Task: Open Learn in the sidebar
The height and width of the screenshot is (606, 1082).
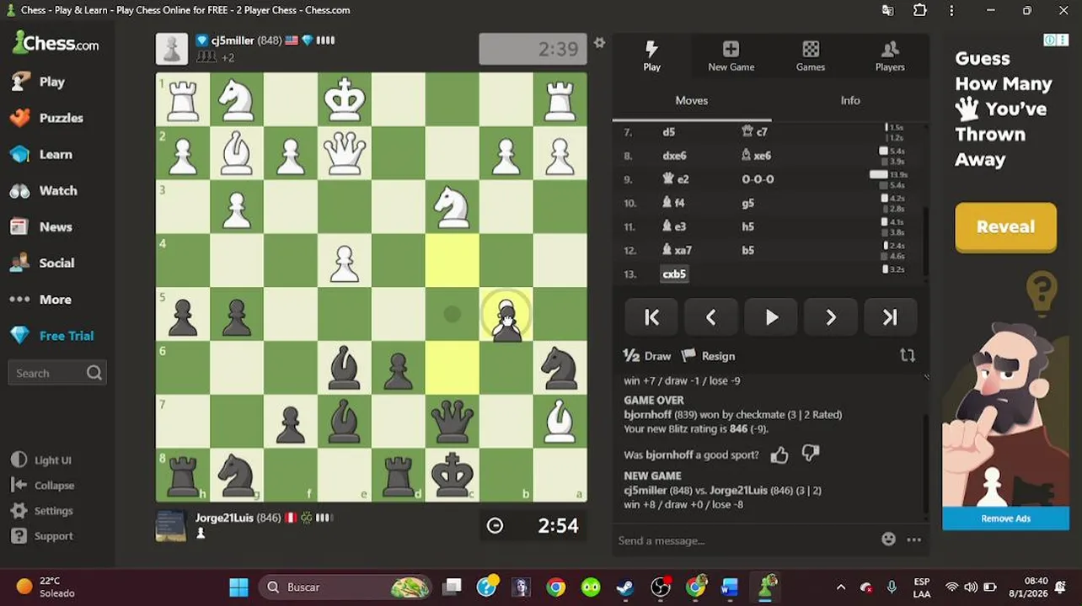Action: point(56,154)
